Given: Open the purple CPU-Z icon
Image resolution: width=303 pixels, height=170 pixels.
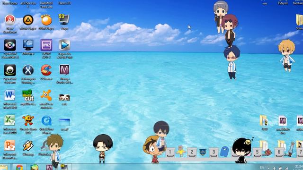Looking at the screenshot, I should [46, 45].
